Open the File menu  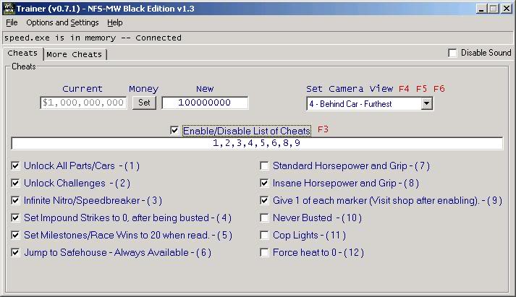click(x=12, y=22)
